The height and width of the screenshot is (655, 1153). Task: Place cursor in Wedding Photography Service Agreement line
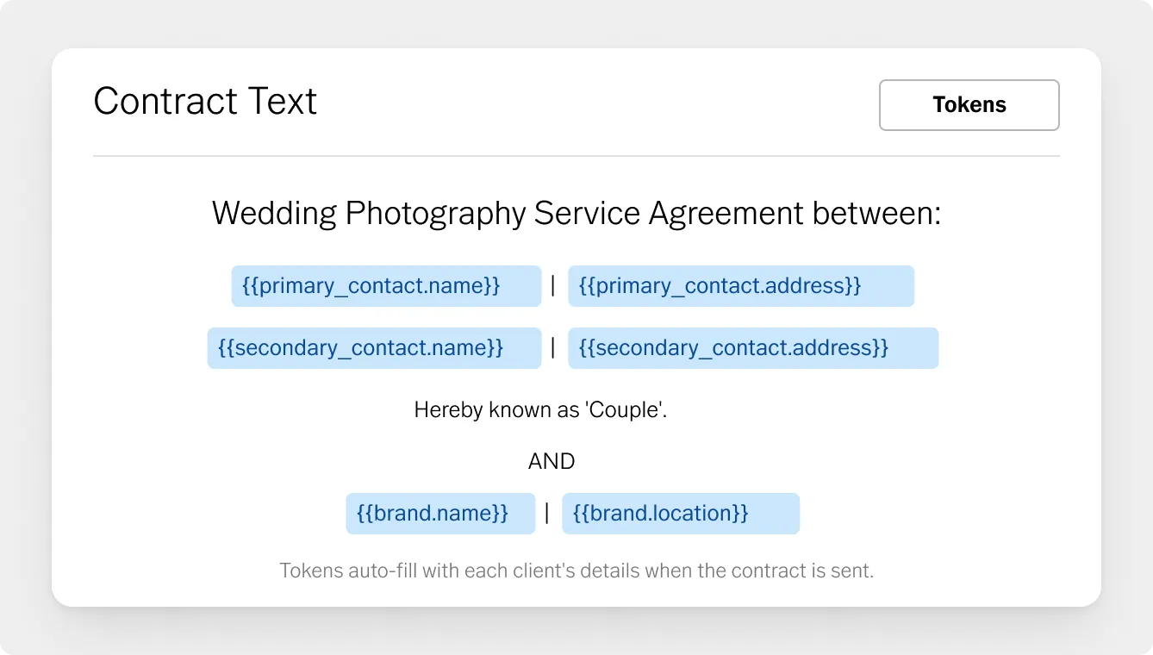576,214
